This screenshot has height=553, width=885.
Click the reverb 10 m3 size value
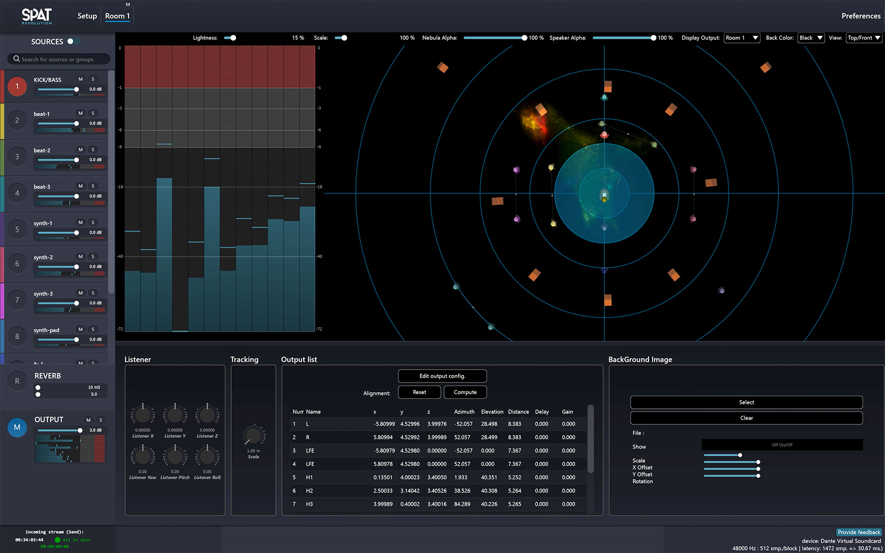click(94, 387)
